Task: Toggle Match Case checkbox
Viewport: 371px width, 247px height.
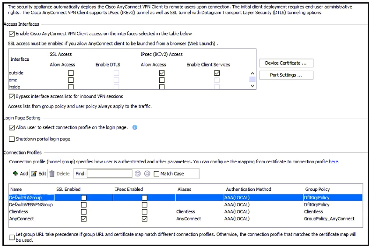Action: click(157, 174)
